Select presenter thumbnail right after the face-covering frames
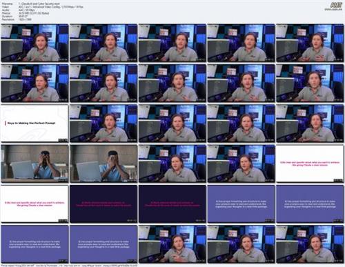 [x=172, y=164]
